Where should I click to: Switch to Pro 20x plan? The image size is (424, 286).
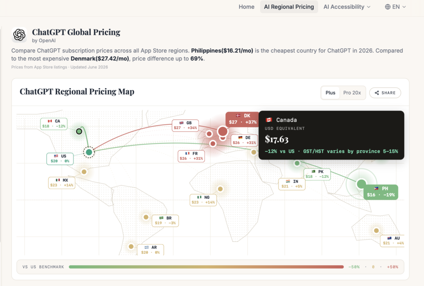[352, 93]
